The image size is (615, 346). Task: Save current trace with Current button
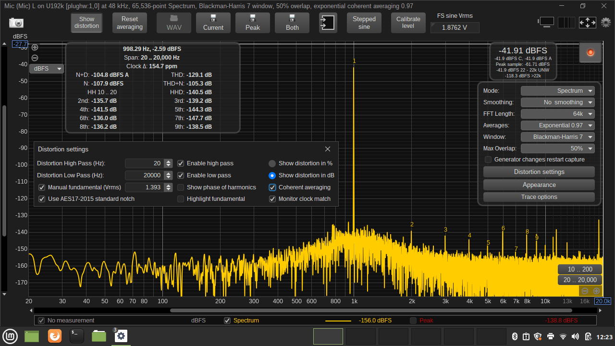[213, 23]
